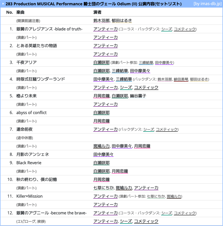The width and height of the screenshot is (223, 226).
Task: Open 幽谷霧子 link in the 橙より未来 row
Action: (x=138, y=96)
